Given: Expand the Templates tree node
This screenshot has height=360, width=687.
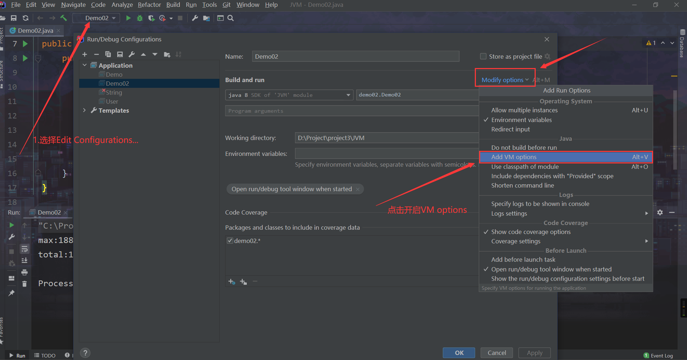Looking at the screenshot, I should [84, 110].
